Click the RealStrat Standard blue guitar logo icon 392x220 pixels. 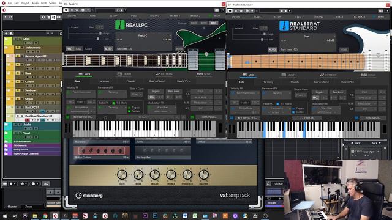point(284,26)
